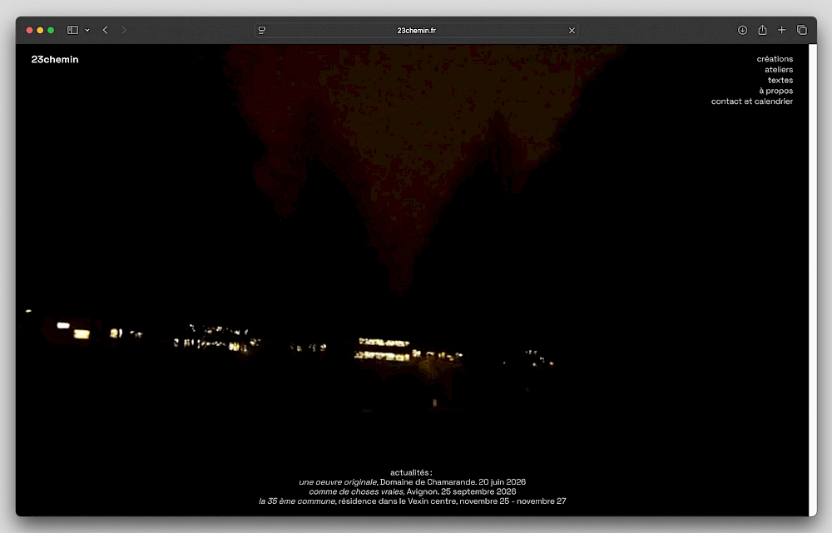832x533 pixels.
Task: Show the tab overview
Action: pos(802,30)
